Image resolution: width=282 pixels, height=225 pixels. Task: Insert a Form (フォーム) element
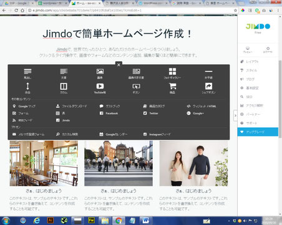[x=21, y=113]
